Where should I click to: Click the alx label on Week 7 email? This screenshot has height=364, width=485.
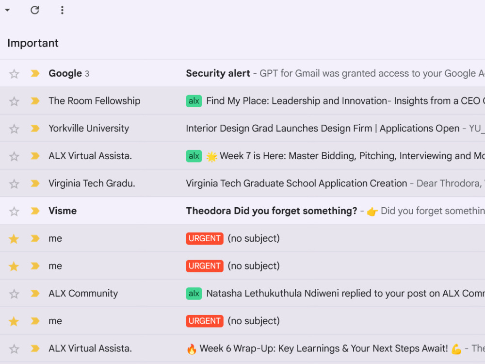(194, 156)
